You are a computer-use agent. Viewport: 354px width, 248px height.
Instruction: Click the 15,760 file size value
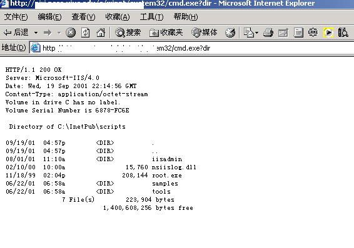click(137, 167)
